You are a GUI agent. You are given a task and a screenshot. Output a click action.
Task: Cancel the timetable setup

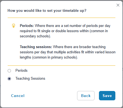18,96
